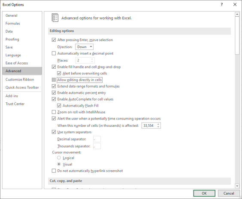Screen dimensions: 242x199
Task: Click the Help question mark icon
Action: (x=222, y=4)
